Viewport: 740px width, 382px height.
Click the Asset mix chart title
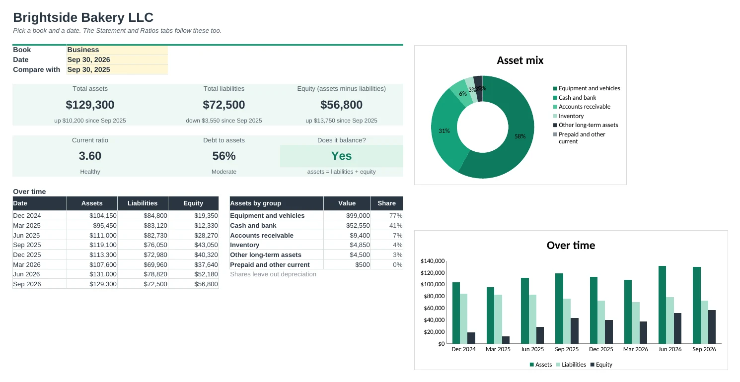click(x=520, y=61)
